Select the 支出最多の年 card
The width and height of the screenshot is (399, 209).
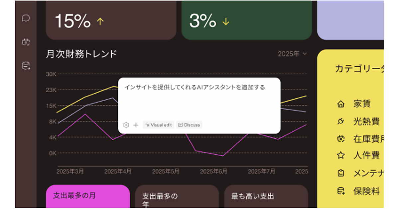coord(177,197)
